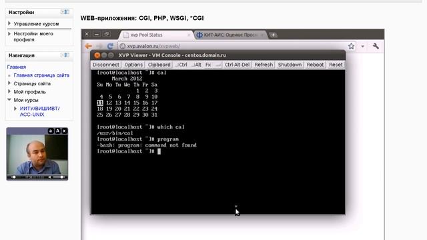Open Options in XVP Viewer
Screen dimensions: 427x240
[133, 65]
